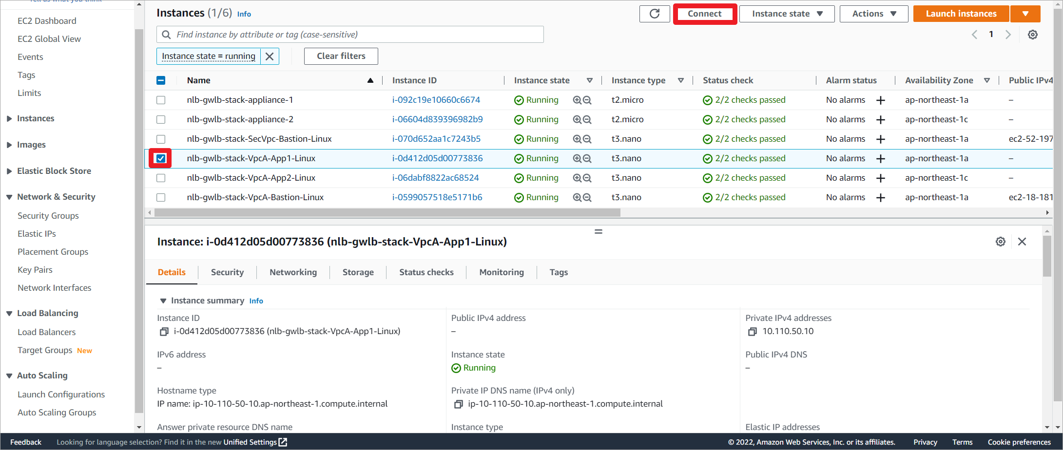Zoom out icon for VpcA-Bastion-Linux state
The height and width of the screenshot is (450, 1063).
point(587,197)
